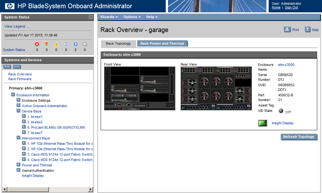The height and width of the screenshot is (193, 322).
Task: Open Insight Display in the tree
Action: (33, 176)
